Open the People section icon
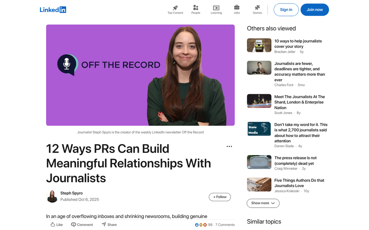 coord(196,8)
